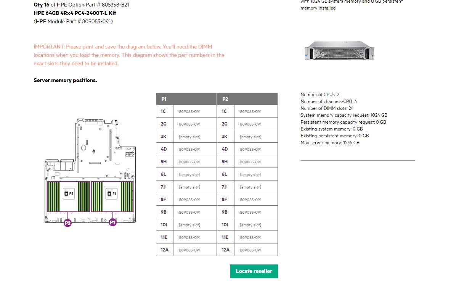Click 'Number of DIMM slots: 24' line
The height and width of the screenshot is (282, 451).
pos(327,108)
